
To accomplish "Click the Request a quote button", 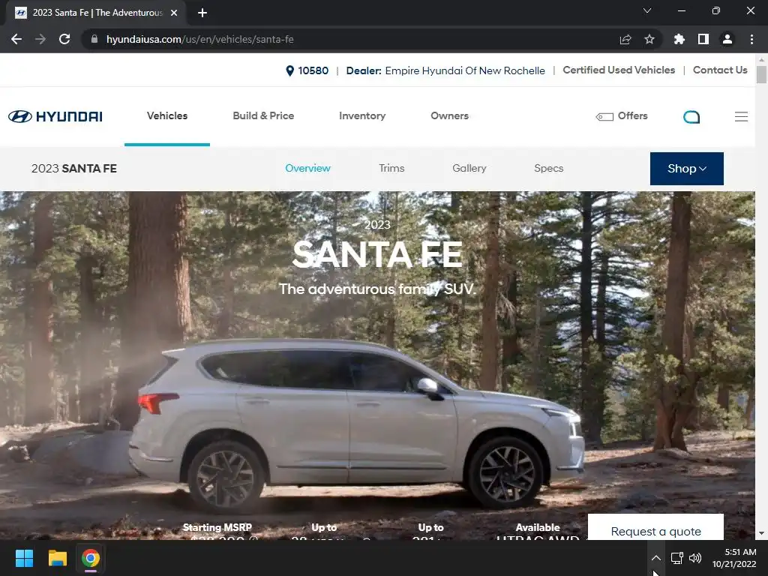I will click(655, 527).
